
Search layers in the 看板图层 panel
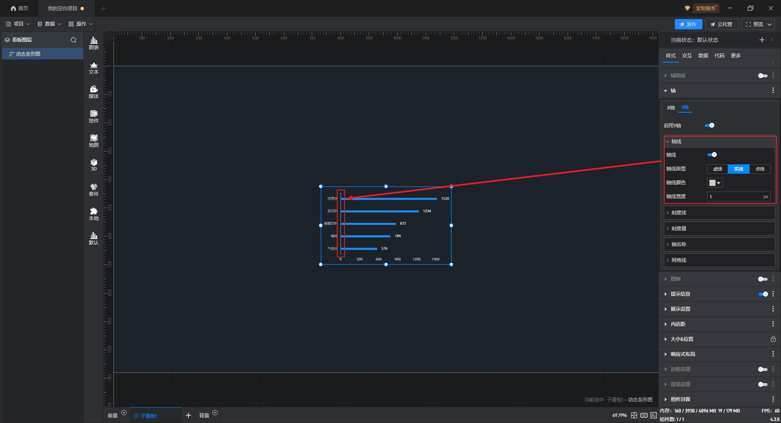(x=74, y=40)
